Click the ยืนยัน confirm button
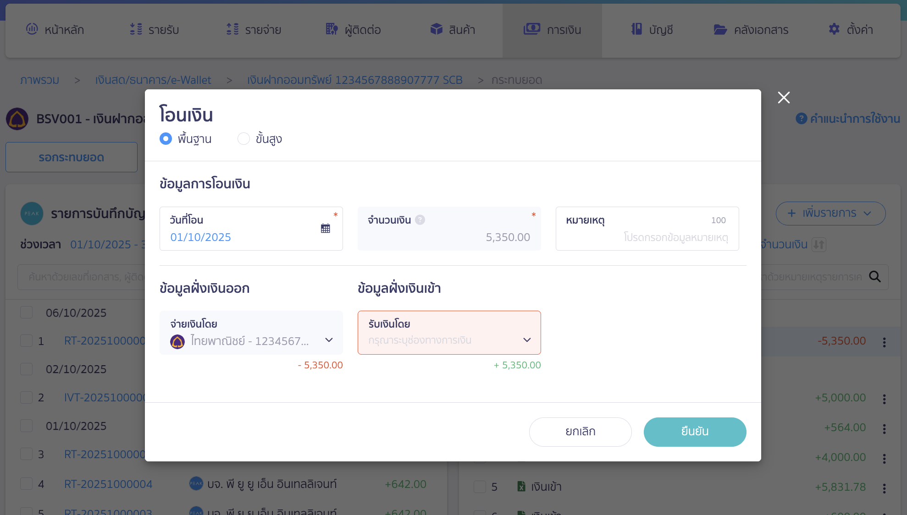The width and height of the screenshot is (907, 515). tap(695, 432)
